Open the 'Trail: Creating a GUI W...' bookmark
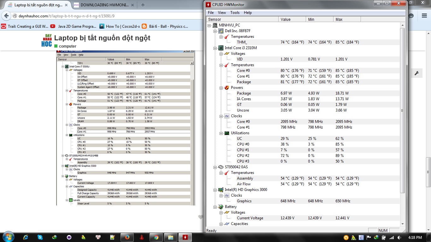This screenshot has height=242, width=431. click(x=25, y=26)
